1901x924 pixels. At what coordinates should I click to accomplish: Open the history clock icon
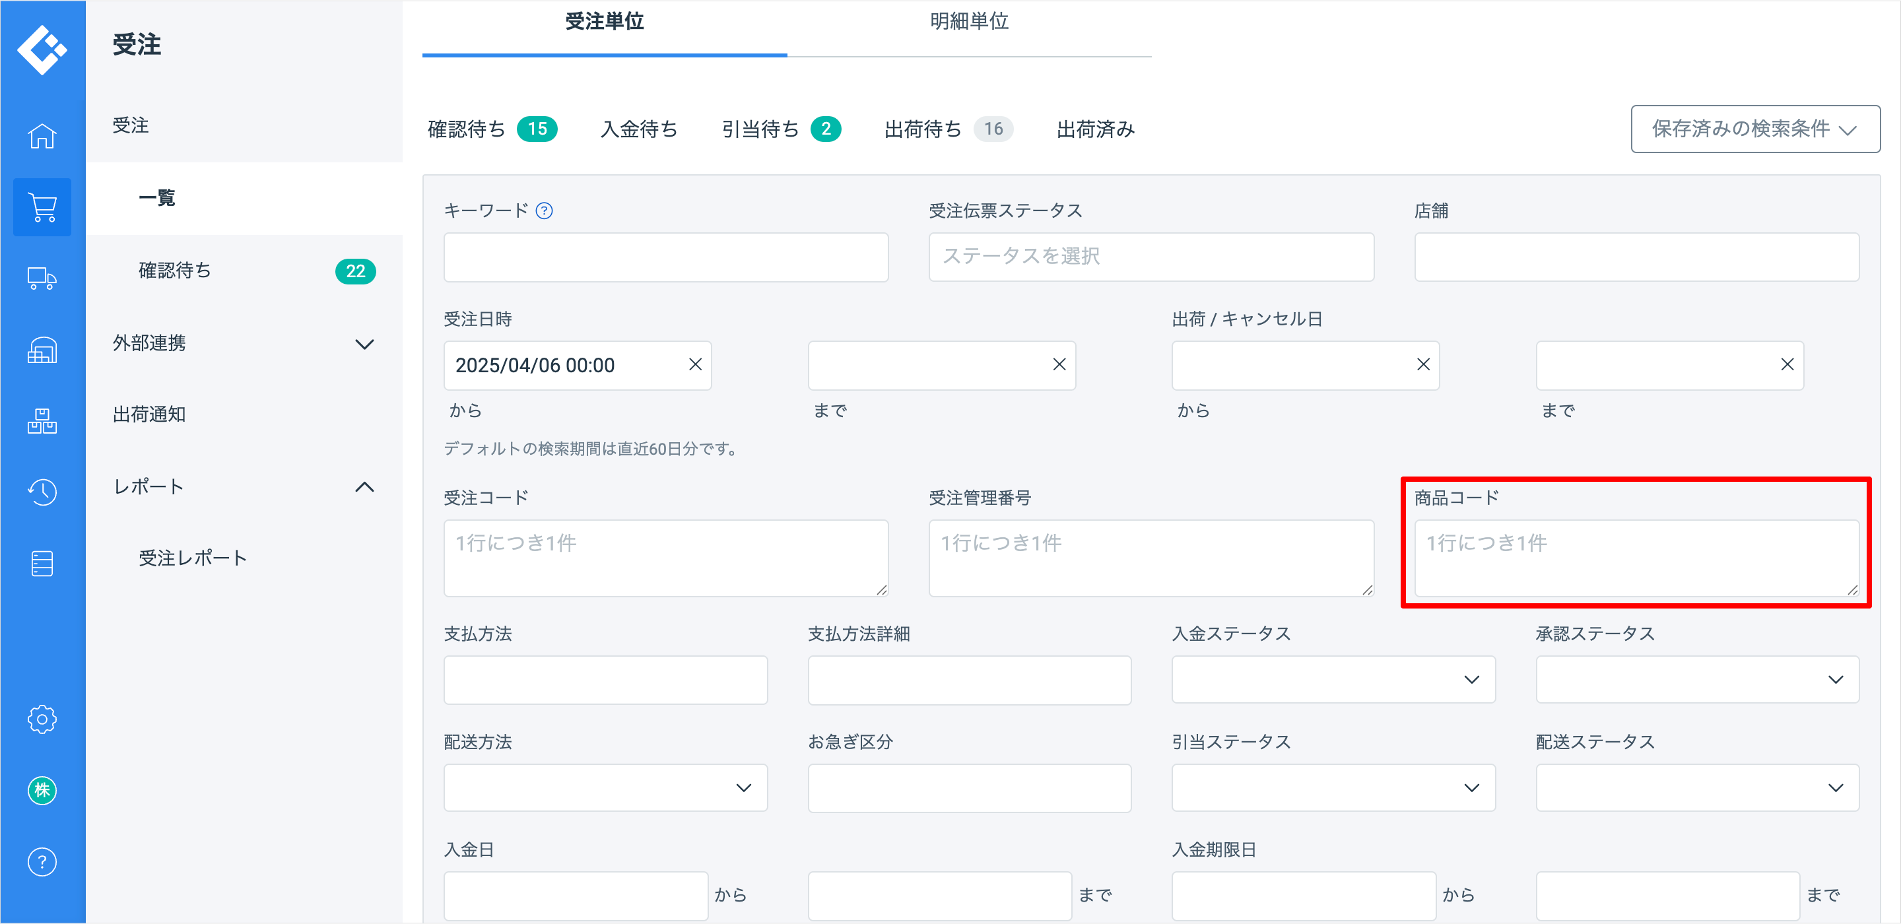click(x=42, y=492)
